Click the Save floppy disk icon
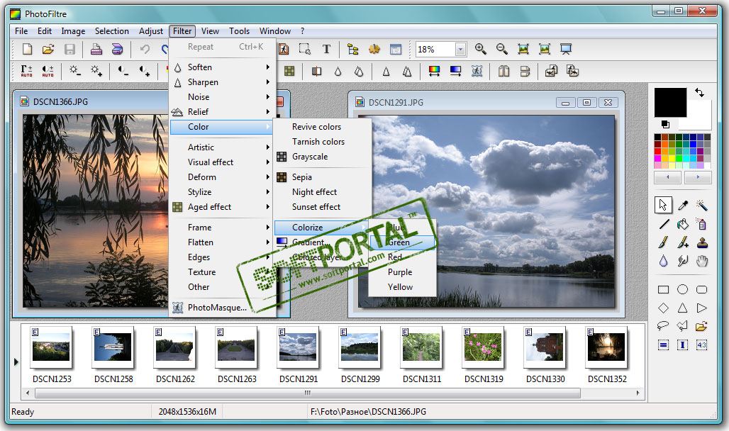Viewport: 729px width, 431px height. pos(69,50)
